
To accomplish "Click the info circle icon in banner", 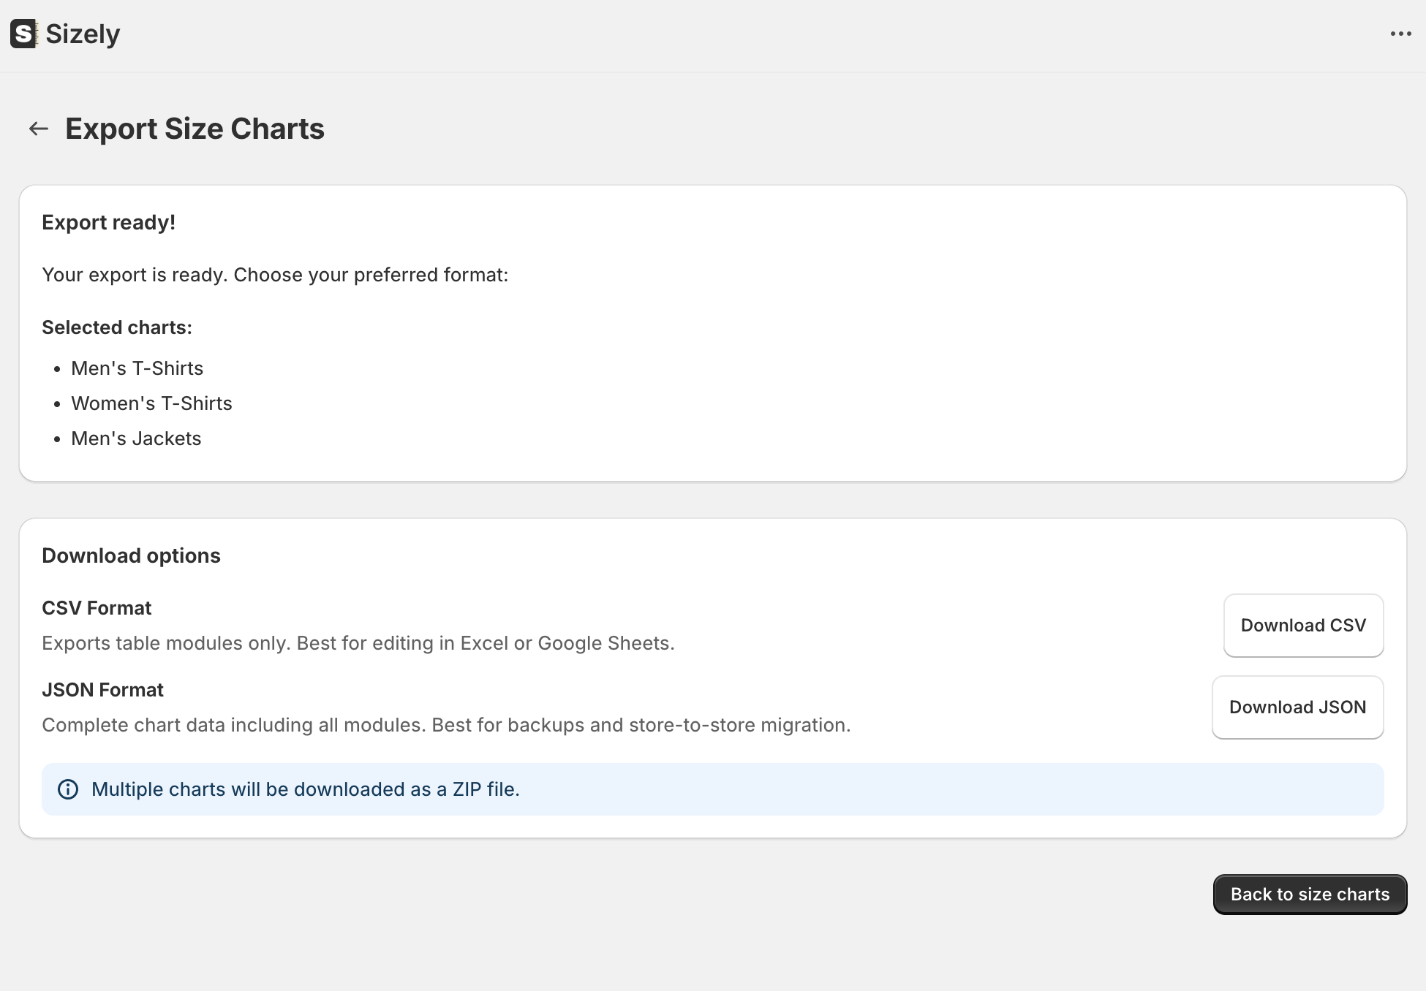I will click(68, 789).
